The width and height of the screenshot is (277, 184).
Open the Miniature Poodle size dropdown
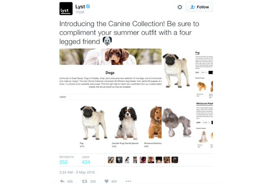pyautogui.click(x=206, y=122)
